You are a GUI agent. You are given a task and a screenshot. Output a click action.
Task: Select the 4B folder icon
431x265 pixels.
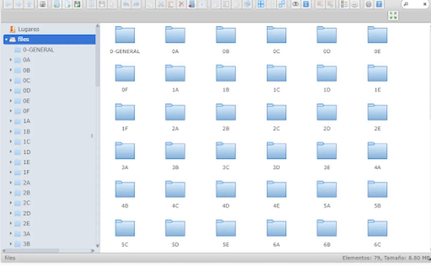(125, 190)
